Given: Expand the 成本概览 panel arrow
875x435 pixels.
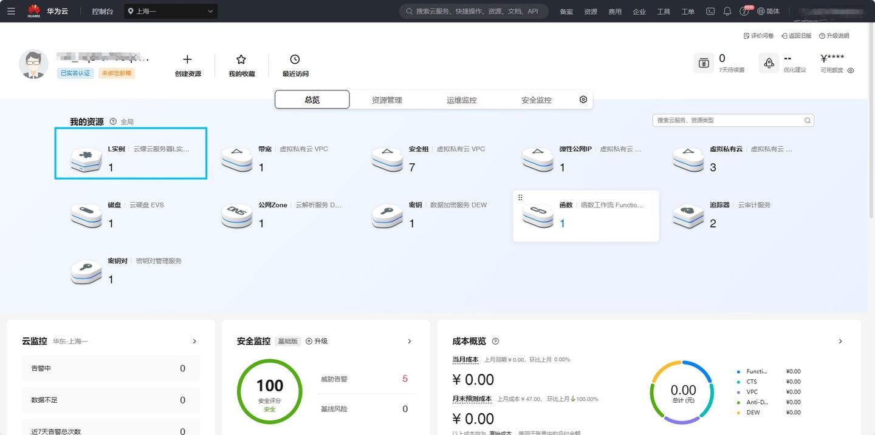Looking at the screenshot, I should pos(840,342).
